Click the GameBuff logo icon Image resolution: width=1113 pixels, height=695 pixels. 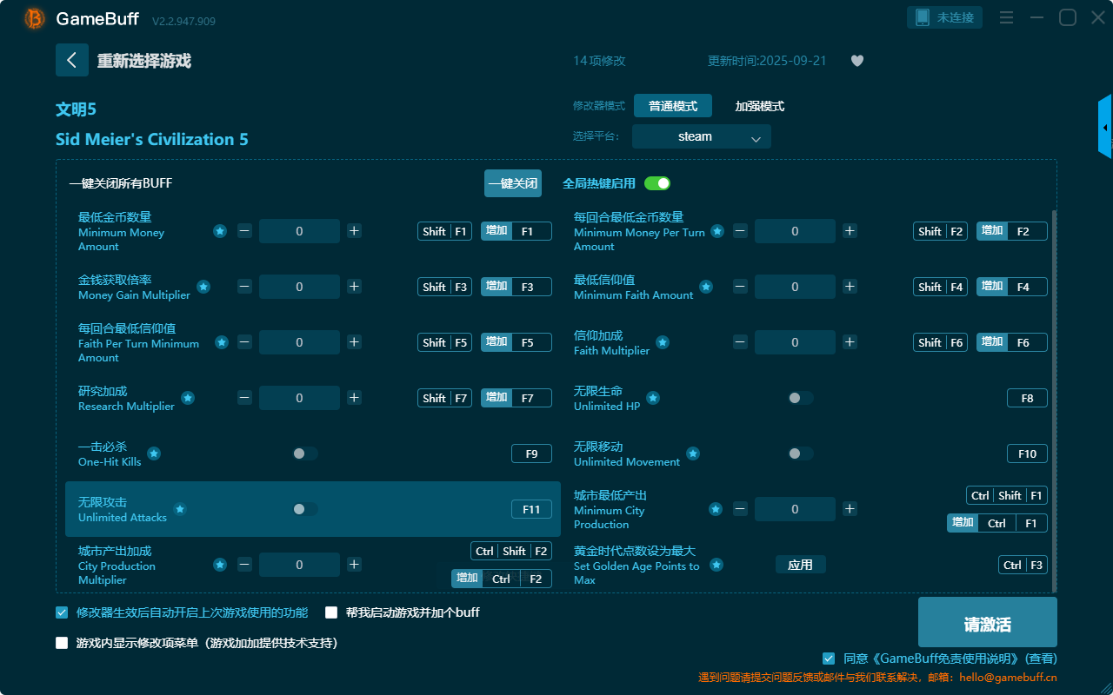35,18
